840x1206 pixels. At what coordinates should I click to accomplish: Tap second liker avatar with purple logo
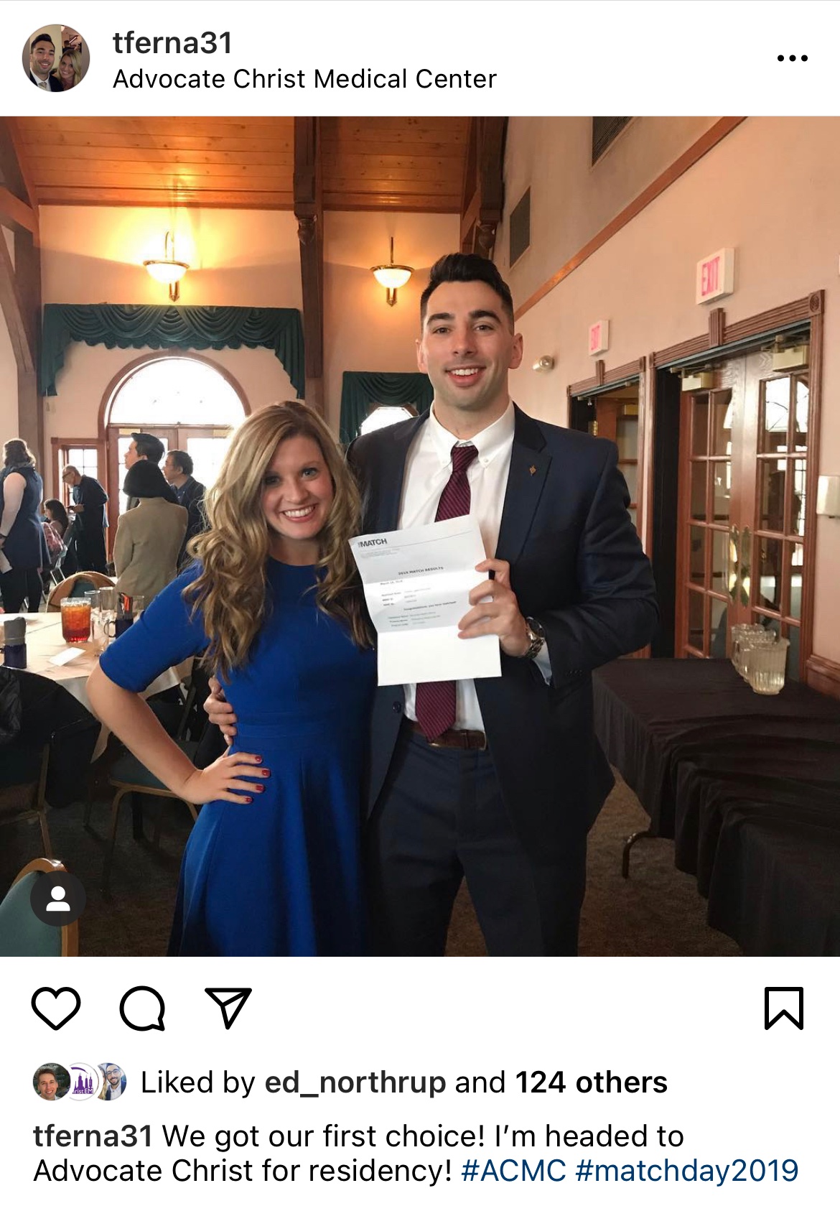pos(82,1082)
